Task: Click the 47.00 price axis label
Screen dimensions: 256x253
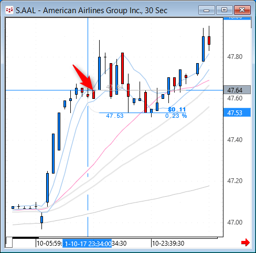Action: click(234, 222)
